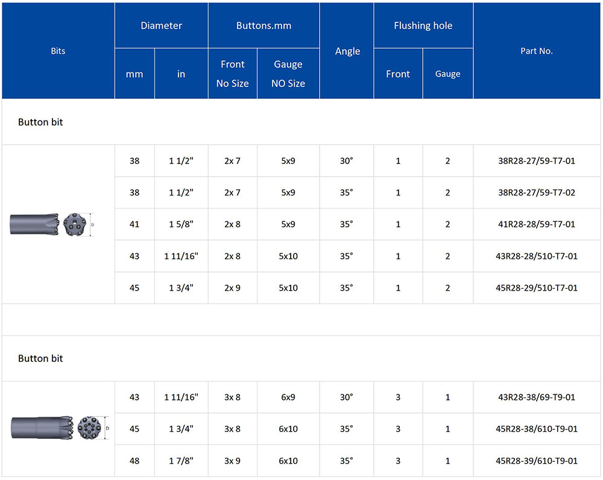Viewport: 603px width, 480px height.
Task: Click the Buttons.mm header cell
Action: point(264,25)
